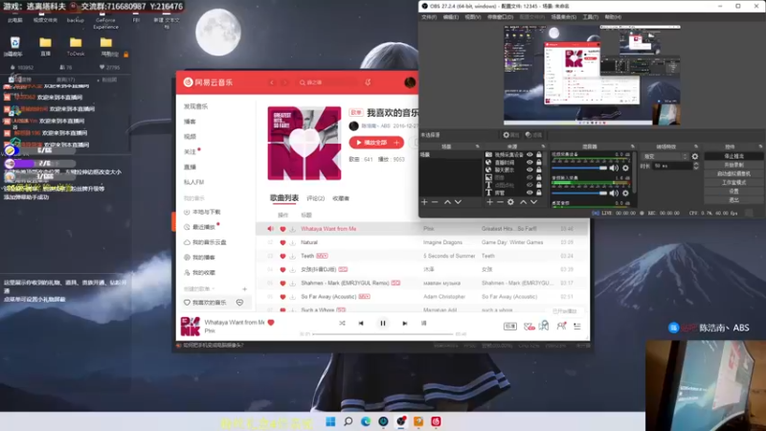The image size is (766, 431).
Task: Open 私人FM in the NetEase sidebar
Action: click(x=194, y=182)
